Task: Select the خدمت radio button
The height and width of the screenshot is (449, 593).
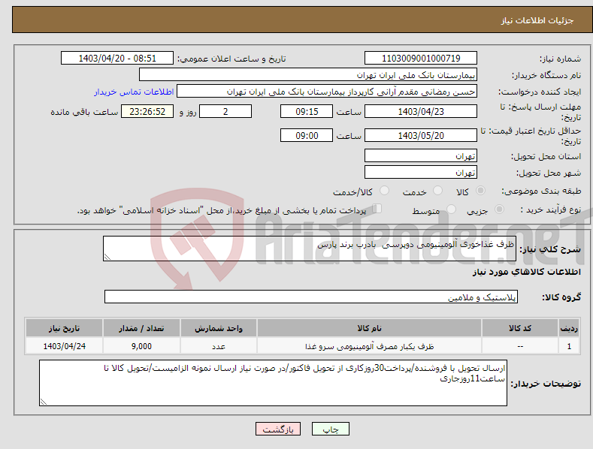Action: pyautogui.click(x=437, y=191)
